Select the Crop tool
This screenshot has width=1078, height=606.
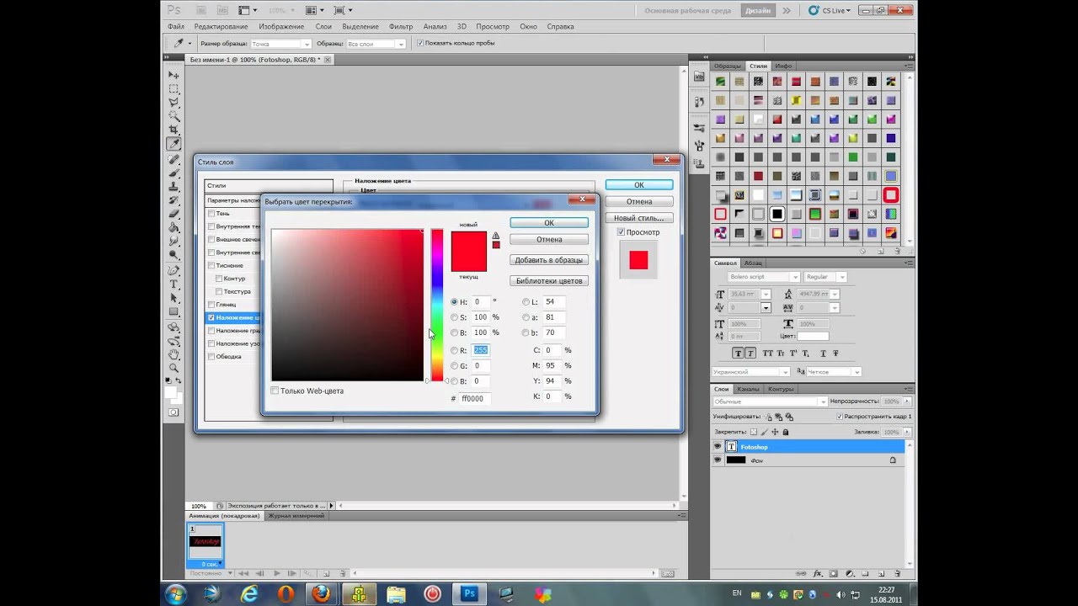tap(174, 130)
